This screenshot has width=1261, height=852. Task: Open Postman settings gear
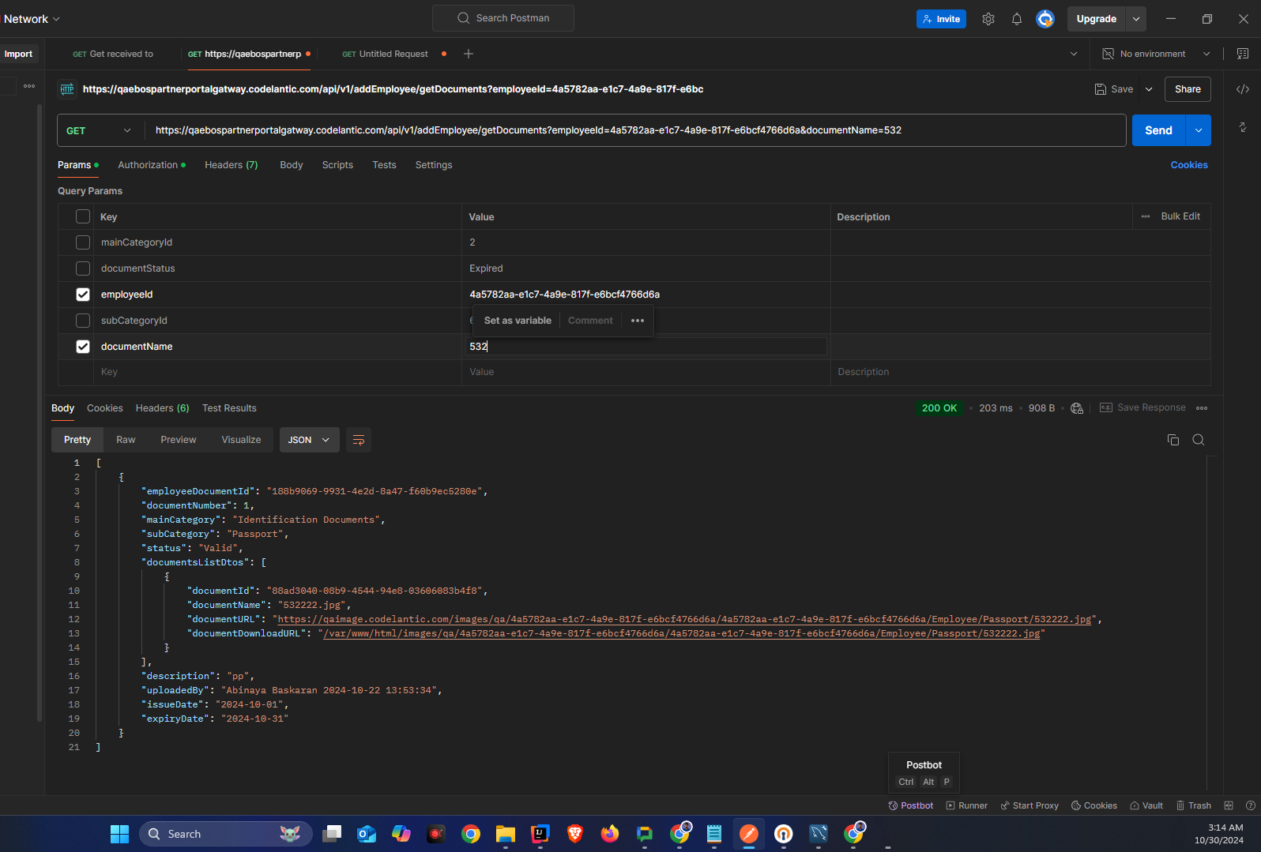pyautogui.click(x=988, y=19)
